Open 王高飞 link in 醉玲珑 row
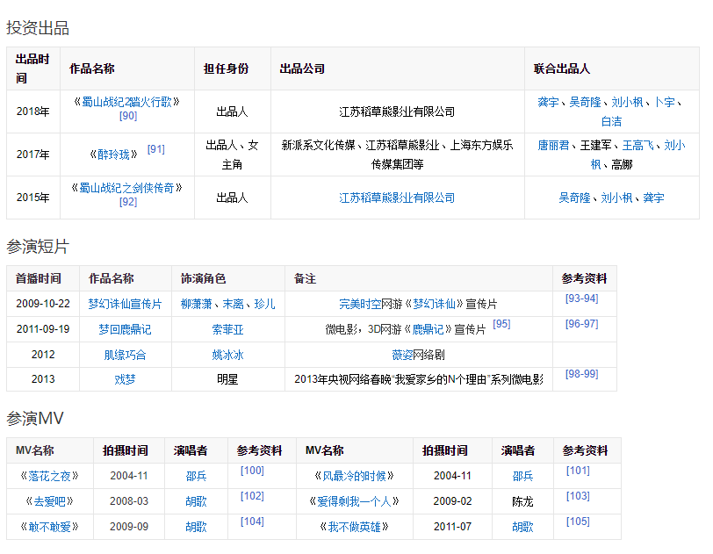This screenshot has width=713, height=554. pos(637,146)
